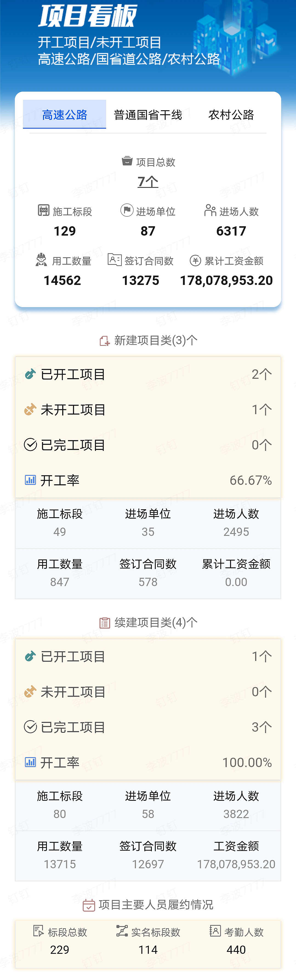The width and height of the screenshot is (296, 976).
Task: Click the 考勤人数 icon
Action: (215, 930)
